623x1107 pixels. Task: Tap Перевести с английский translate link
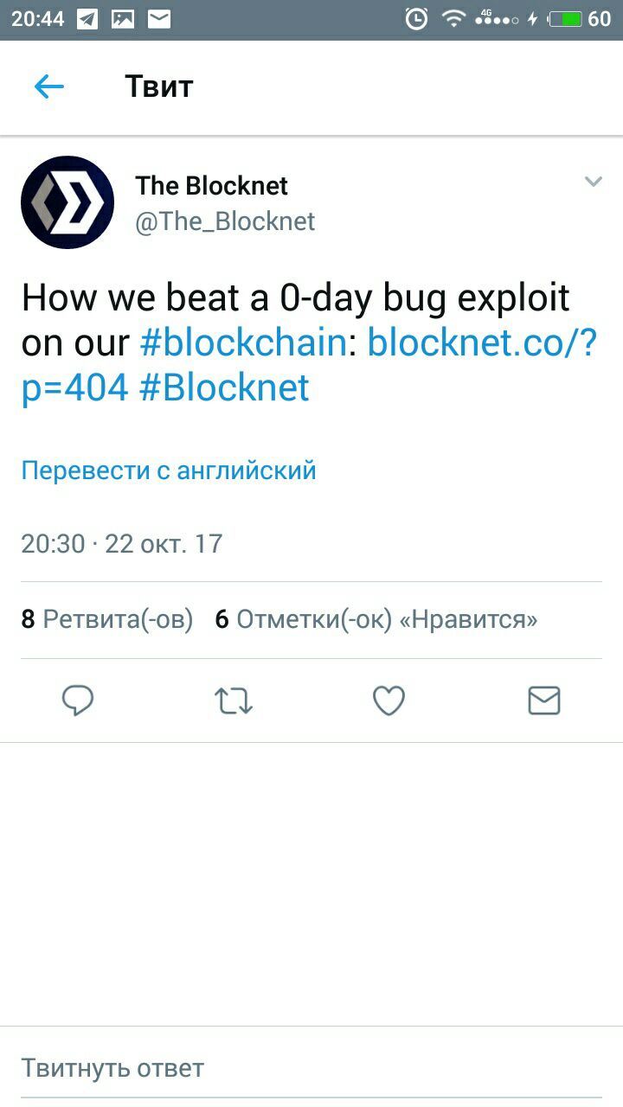169,470
